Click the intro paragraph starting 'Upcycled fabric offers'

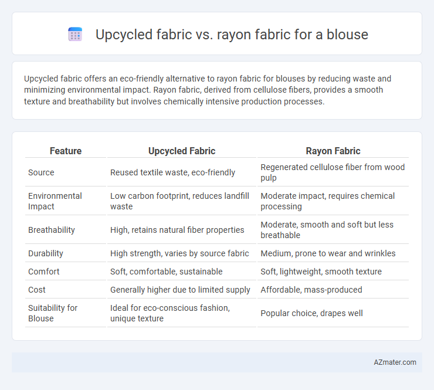click(207, 90)
